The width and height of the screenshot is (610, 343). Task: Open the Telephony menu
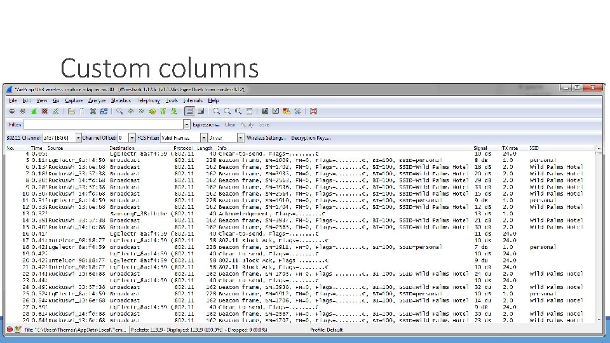coord(148,100)
